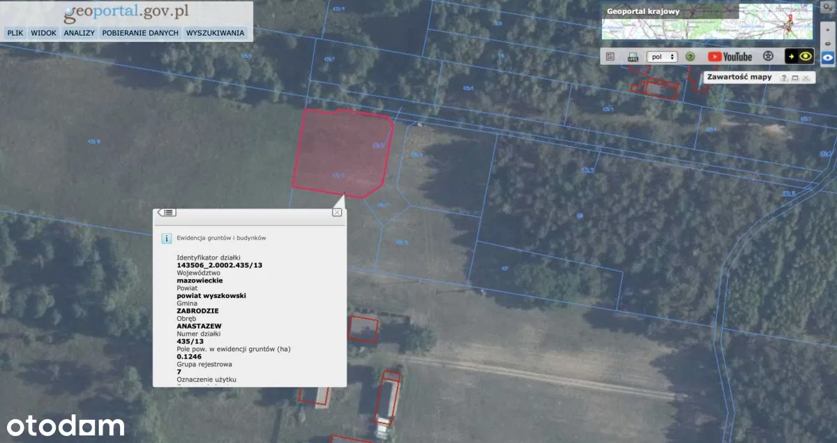837x443 pixels.
Task: Open the PLIK menu
Action: 15,33
